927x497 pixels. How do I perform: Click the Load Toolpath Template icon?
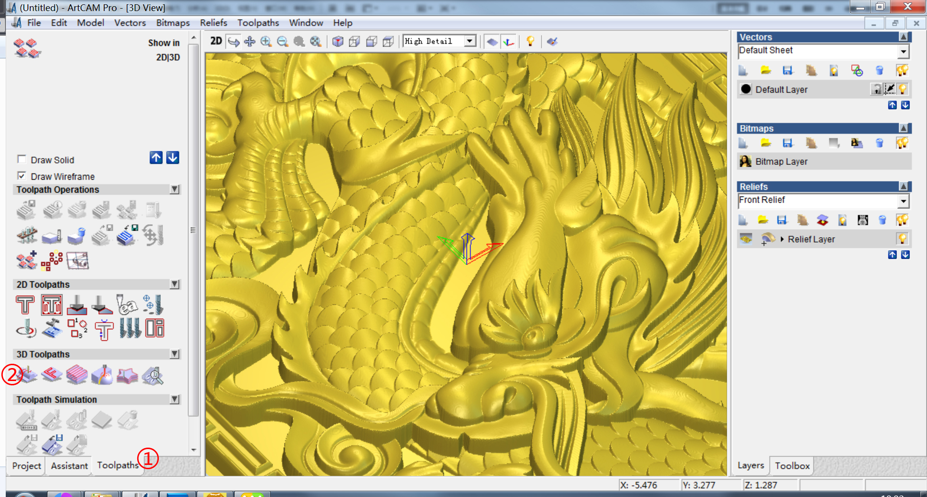126,235
